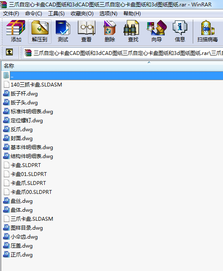This screenshot has width=223, height=271.
Task: Click the 删除 (Delete) toolbar icon
Action: tap(110, 31)
